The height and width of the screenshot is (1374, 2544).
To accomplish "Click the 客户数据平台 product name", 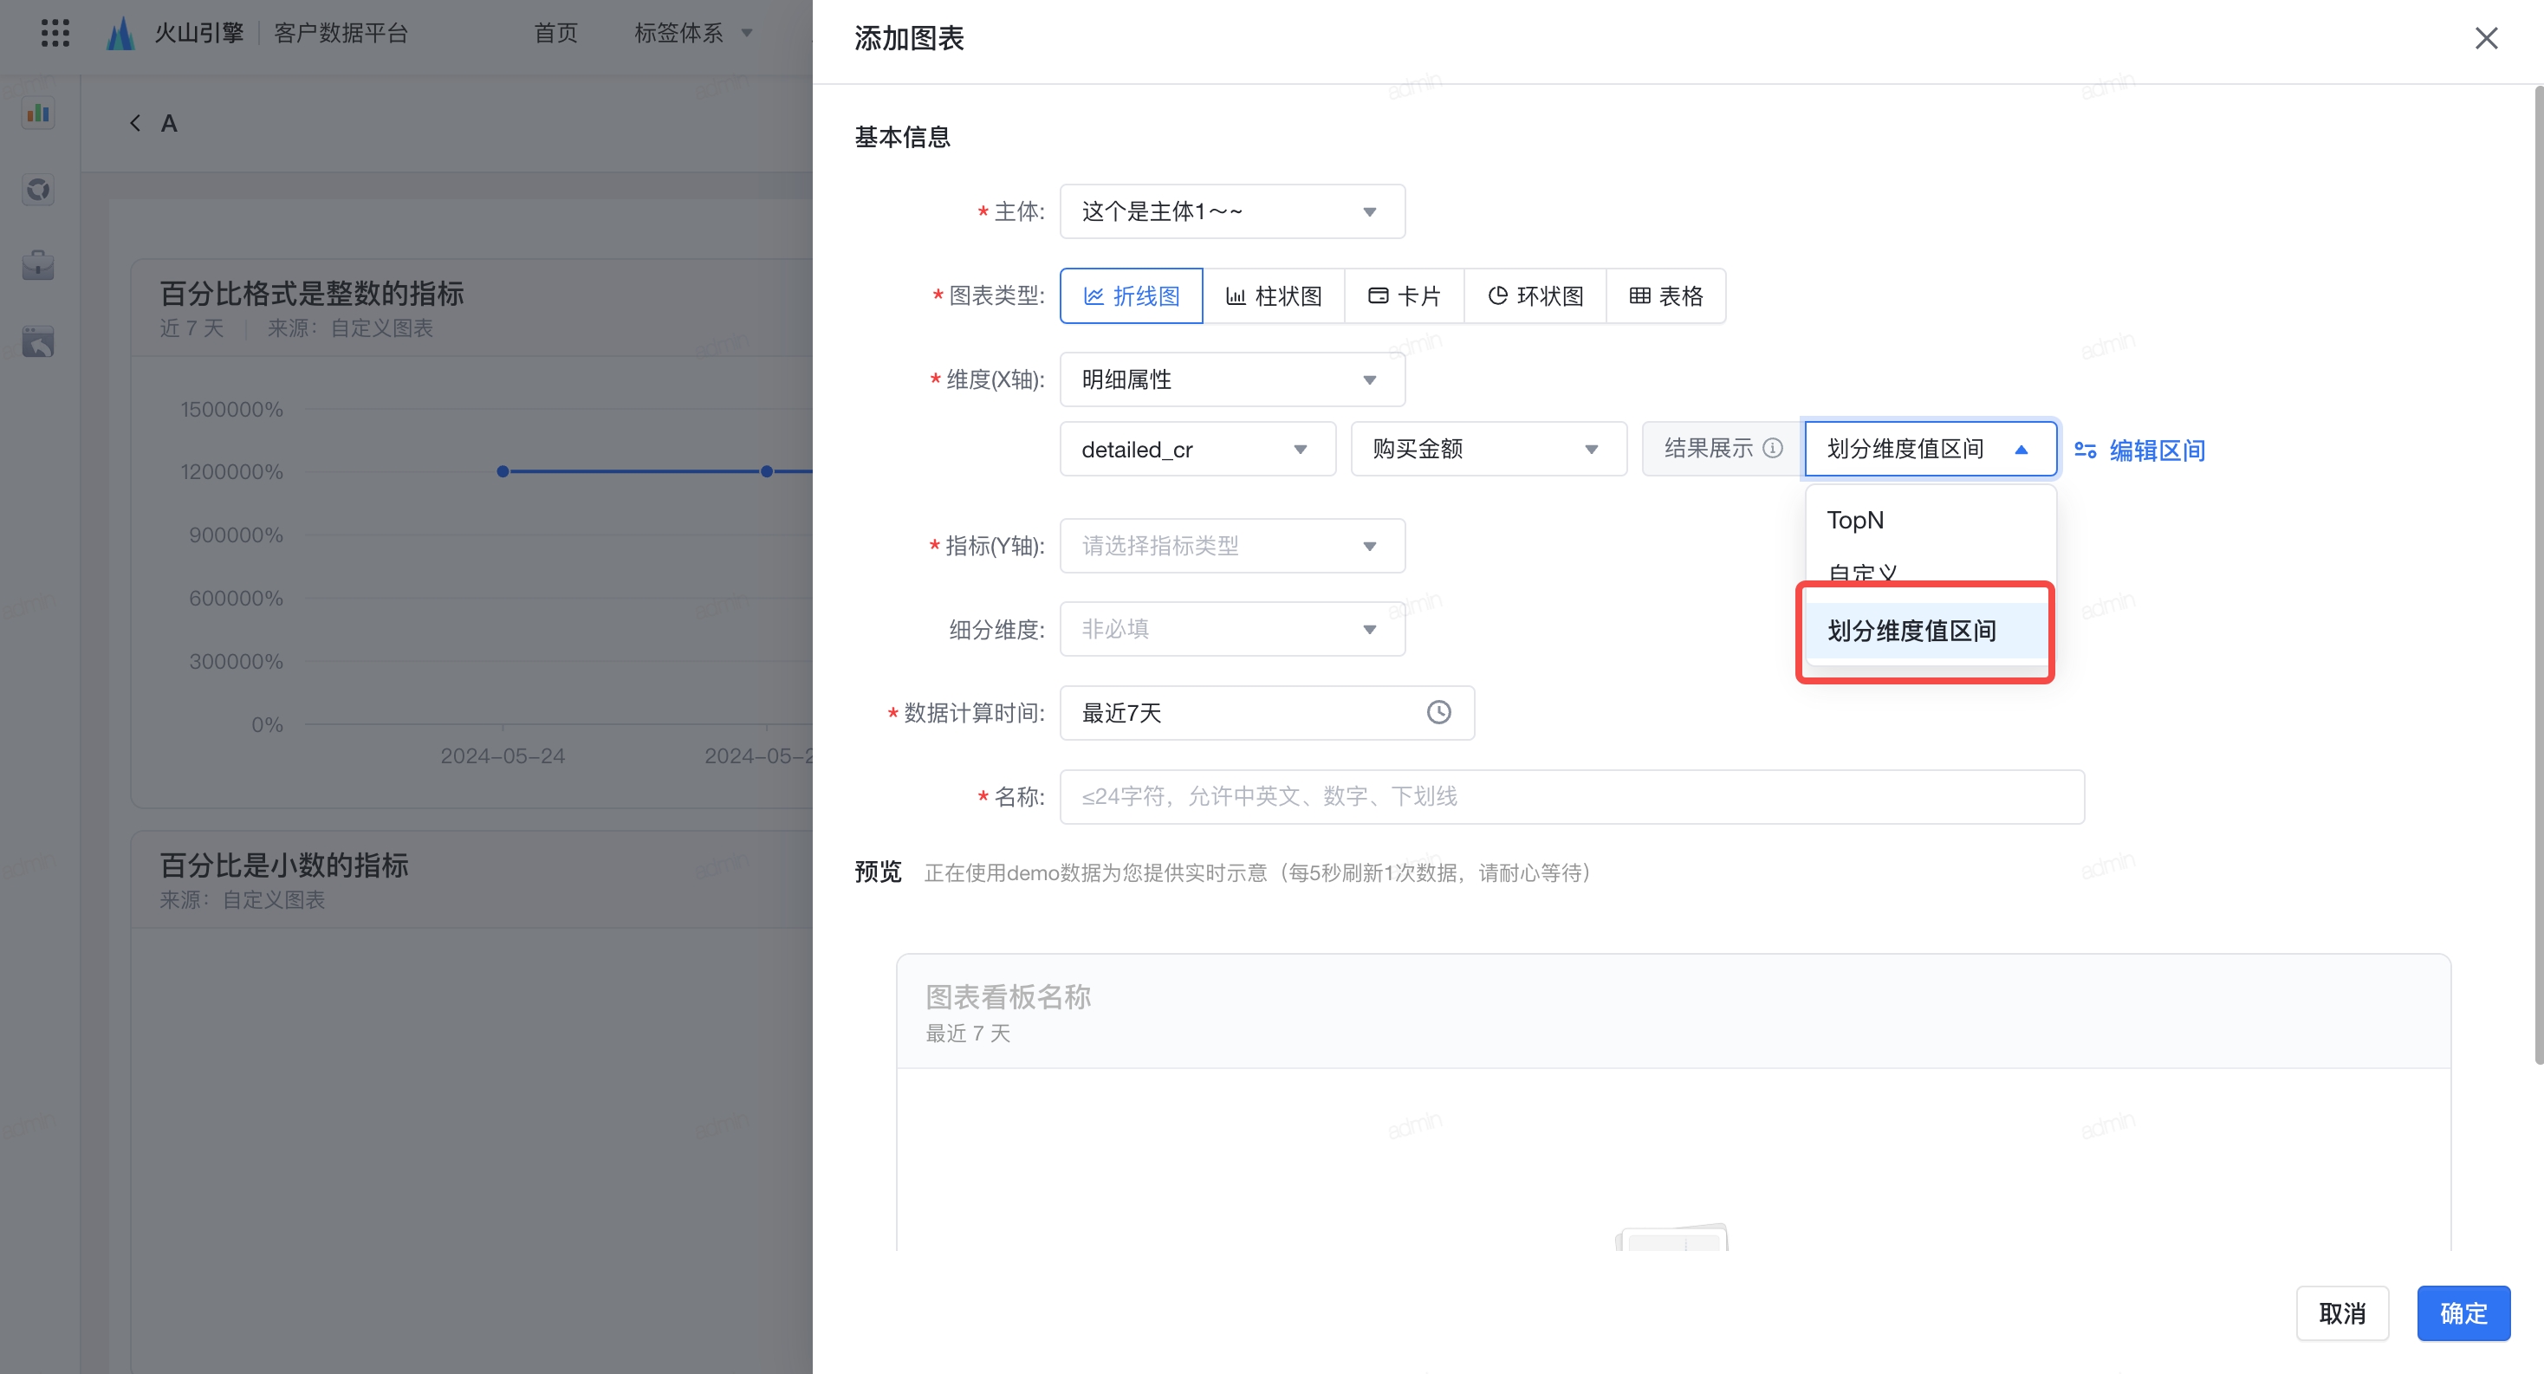I will coord(341,33).
